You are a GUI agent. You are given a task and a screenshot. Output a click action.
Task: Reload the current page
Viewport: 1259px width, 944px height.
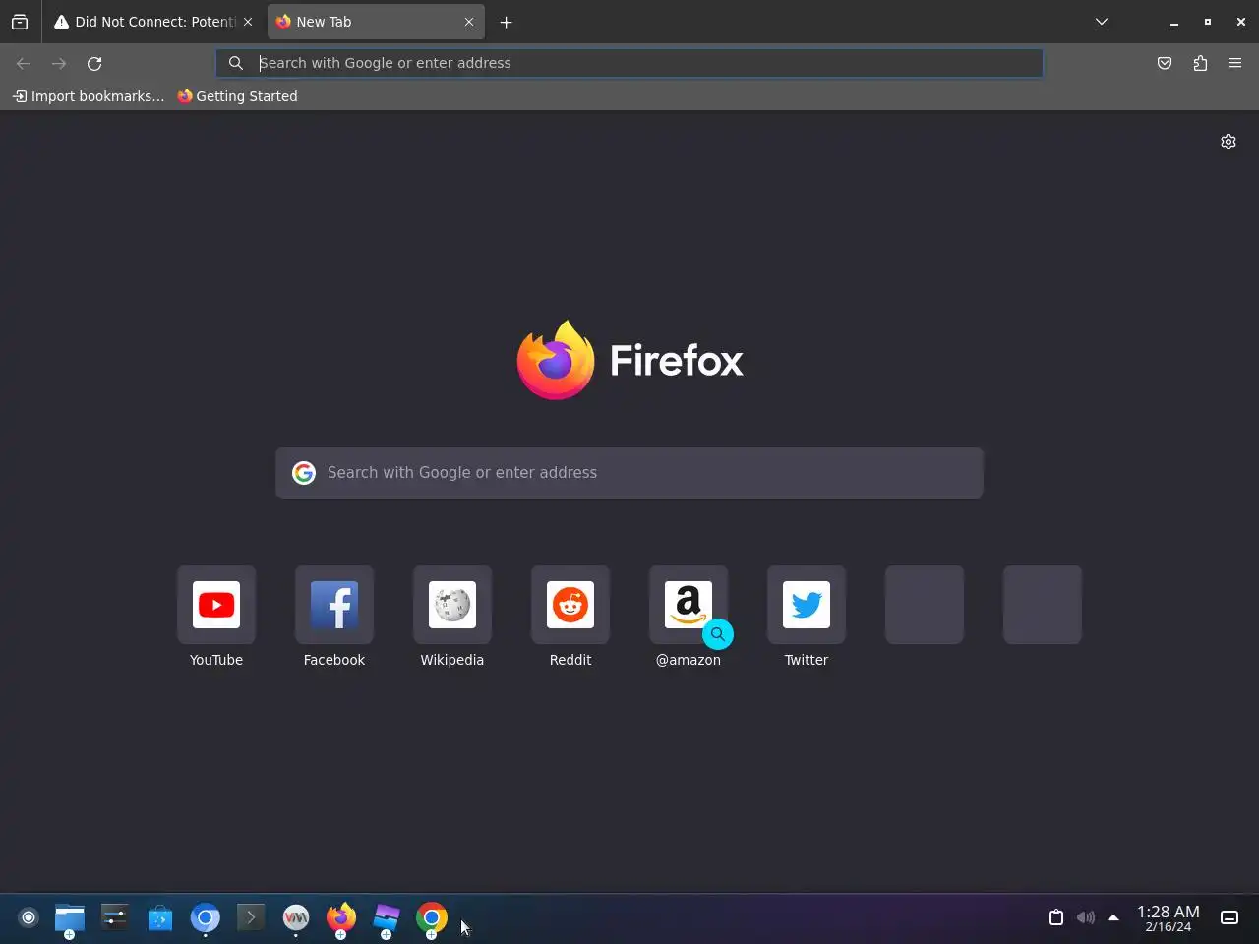click(x=94, y=63)
